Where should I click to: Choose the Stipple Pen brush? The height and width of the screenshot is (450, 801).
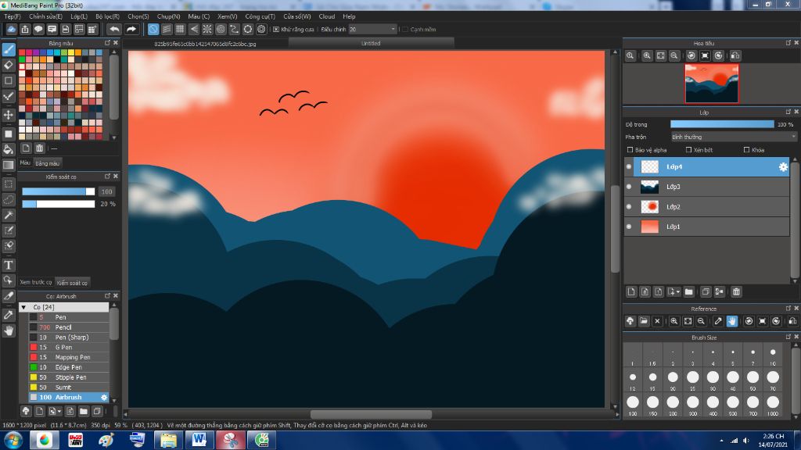69,377
